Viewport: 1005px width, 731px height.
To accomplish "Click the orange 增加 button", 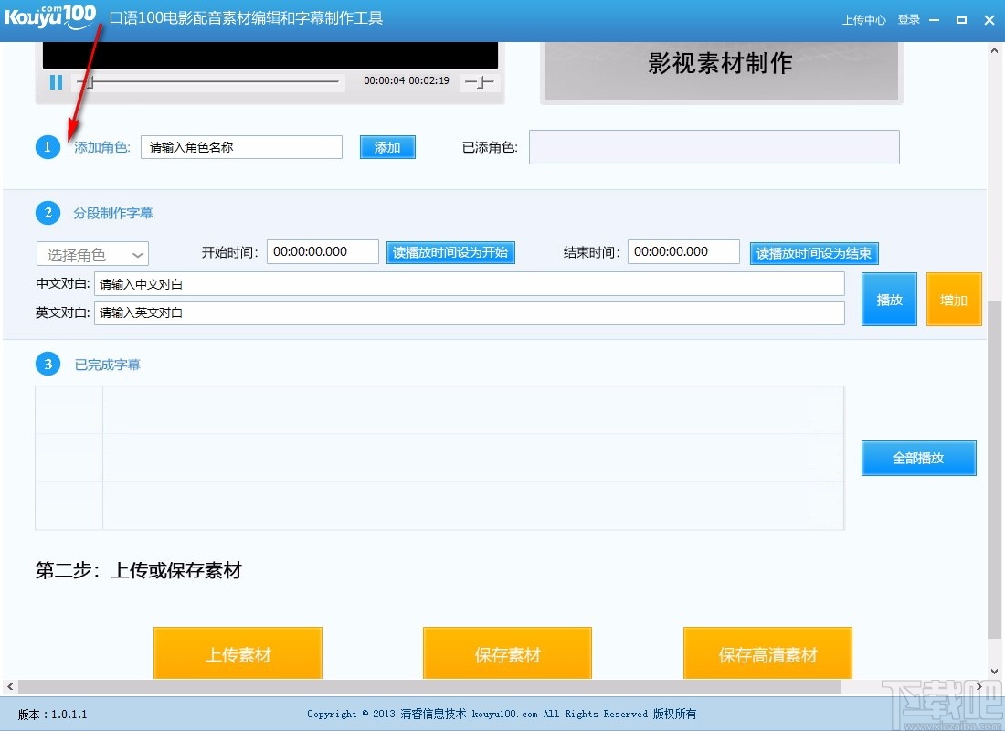I will pyautogui.click(x=954, y=299).
